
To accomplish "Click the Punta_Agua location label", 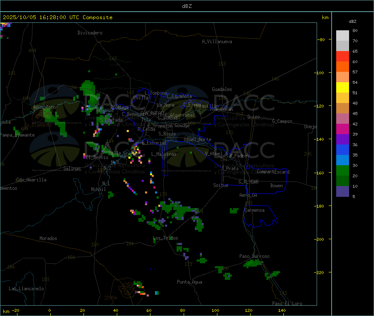I will click(189, 282).
